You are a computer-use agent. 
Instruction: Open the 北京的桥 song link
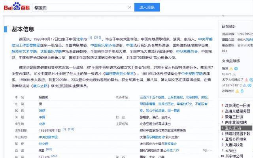pos(192,98)
